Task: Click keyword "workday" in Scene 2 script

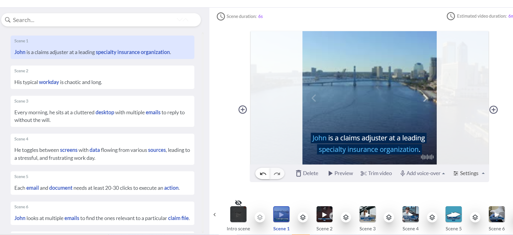Action: click(x=49, y=82)
